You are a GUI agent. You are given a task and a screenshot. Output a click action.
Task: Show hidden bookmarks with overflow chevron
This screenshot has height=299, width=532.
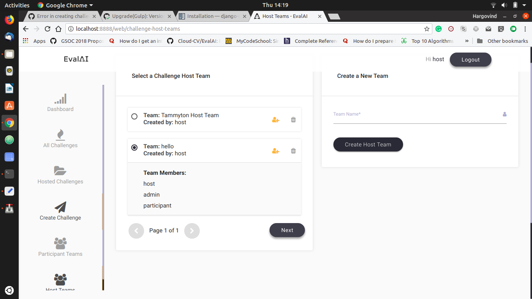click(x=467, y=40)
